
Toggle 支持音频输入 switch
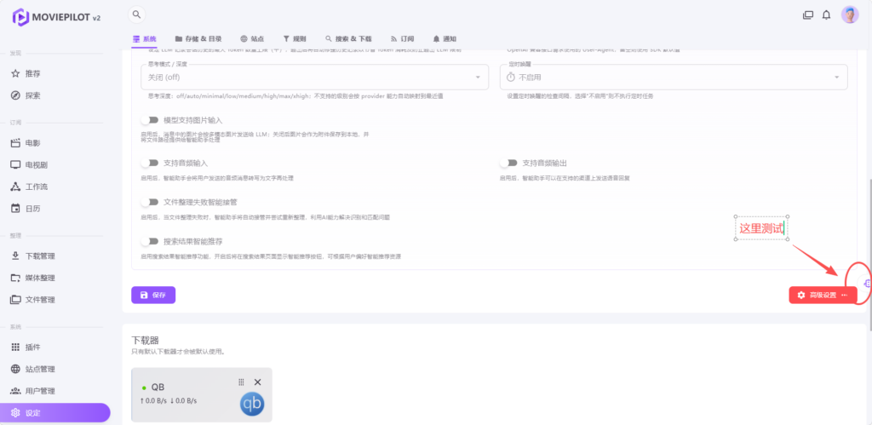[150, 163]
